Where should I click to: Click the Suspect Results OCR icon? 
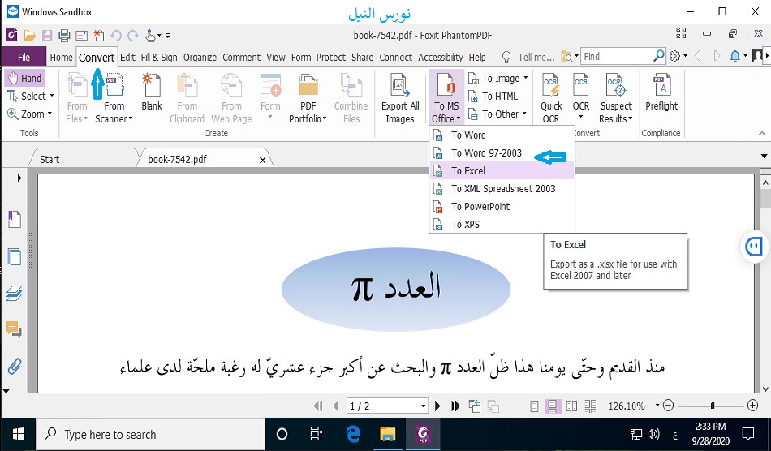615,98
